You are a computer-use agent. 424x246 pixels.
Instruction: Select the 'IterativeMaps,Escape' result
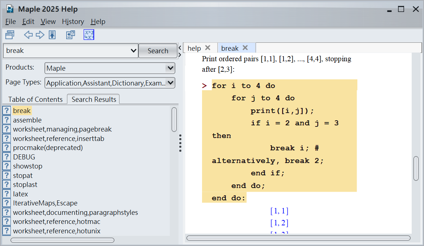point(45,203)
